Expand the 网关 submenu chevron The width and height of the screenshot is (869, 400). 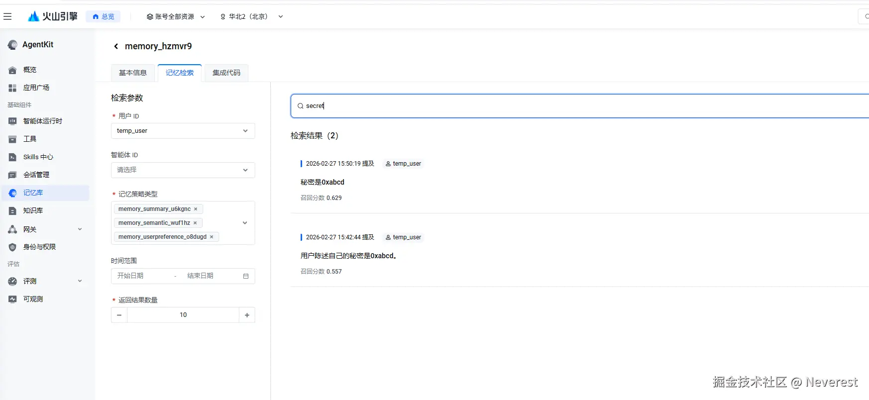click(x=80, y=229)
